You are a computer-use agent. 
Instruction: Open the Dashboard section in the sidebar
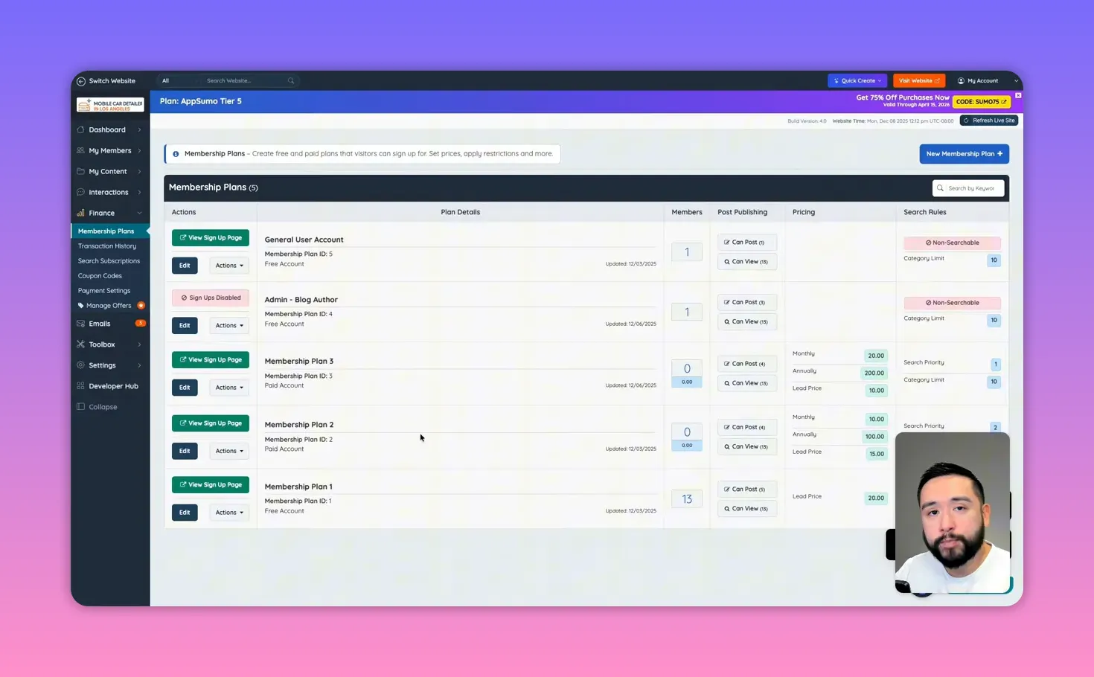pos(106,129)
